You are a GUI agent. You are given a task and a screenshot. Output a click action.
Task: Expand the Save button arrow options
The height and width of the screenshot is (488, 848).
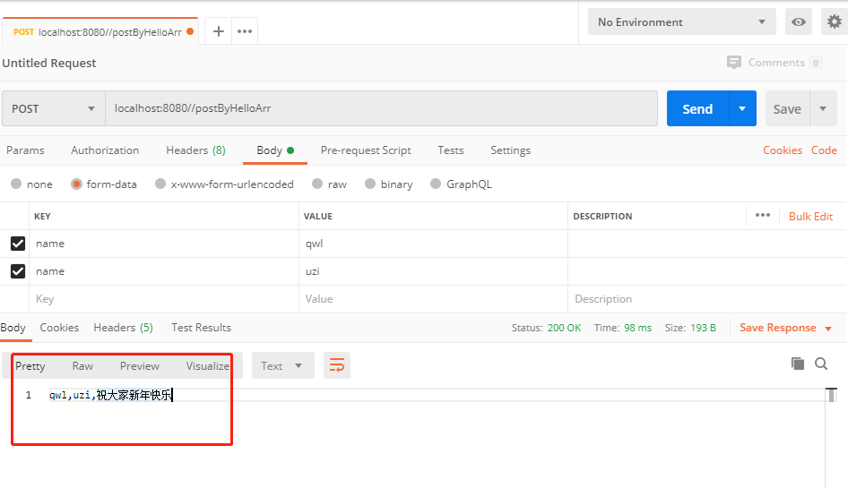(823, 108)
